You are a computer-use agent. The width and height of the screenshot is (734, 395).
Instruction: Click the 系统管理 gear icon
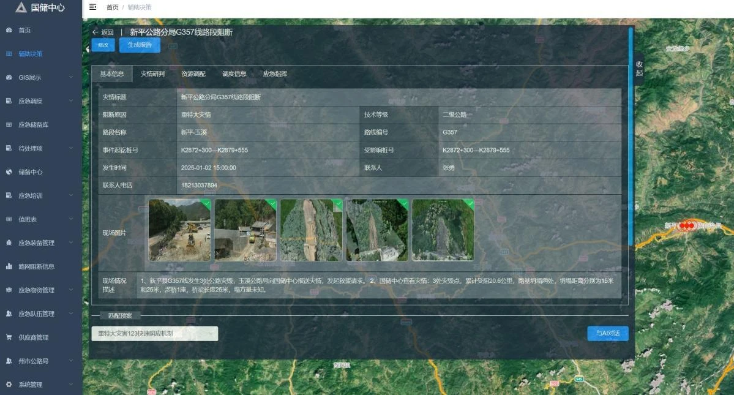click(x=9, y=385)
